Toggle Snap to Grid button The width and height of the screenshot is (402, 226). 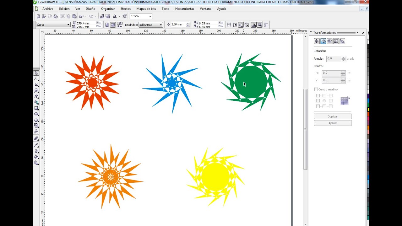[229, 25]
